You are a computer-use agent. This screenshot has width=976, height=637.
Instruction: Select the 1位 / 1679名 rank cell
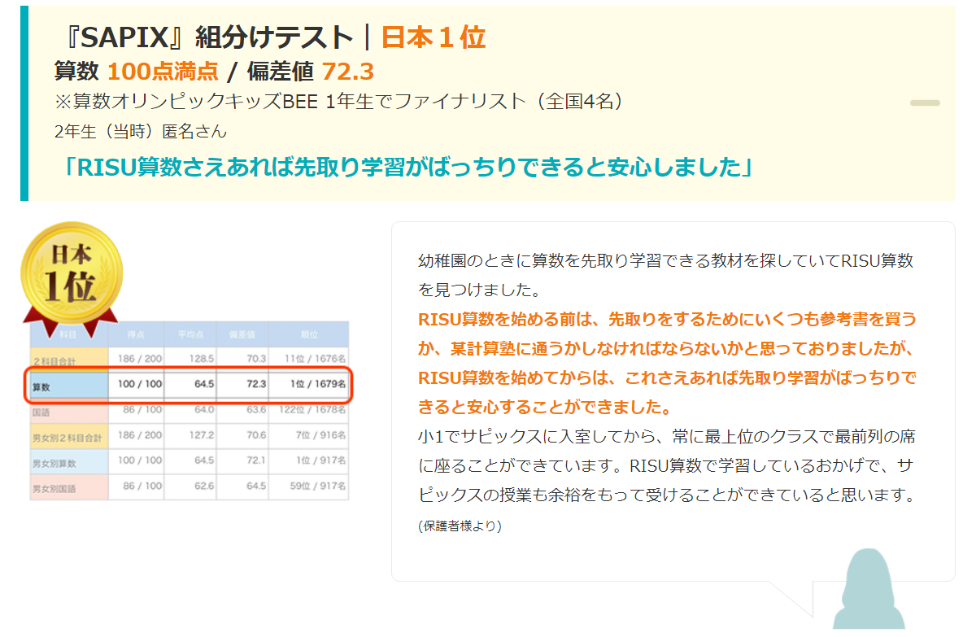(314, 384)
